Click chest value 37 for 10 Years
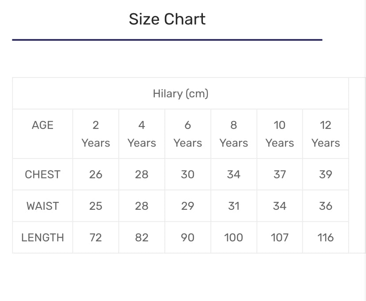This screenshot has width=366, height=301. 279,174
